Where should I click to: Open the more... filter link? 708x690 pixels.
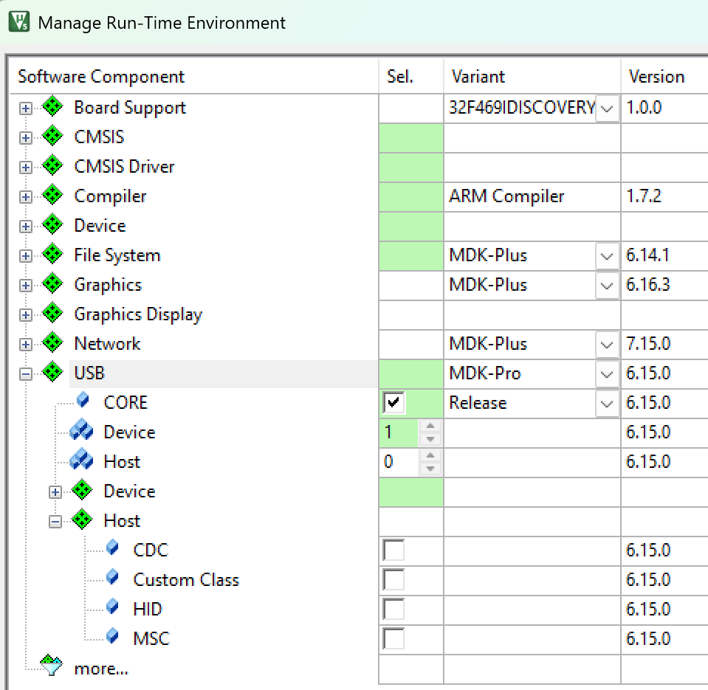click(101, 669)
